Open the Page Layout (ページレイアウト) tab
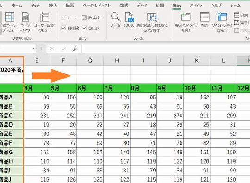This screenshot has width=250, height=183. (x=97, y=6)
